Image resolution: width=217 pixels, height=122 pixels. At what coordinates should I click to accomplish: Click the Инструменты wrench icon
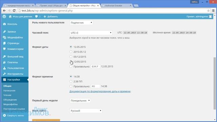coord(4,74)
